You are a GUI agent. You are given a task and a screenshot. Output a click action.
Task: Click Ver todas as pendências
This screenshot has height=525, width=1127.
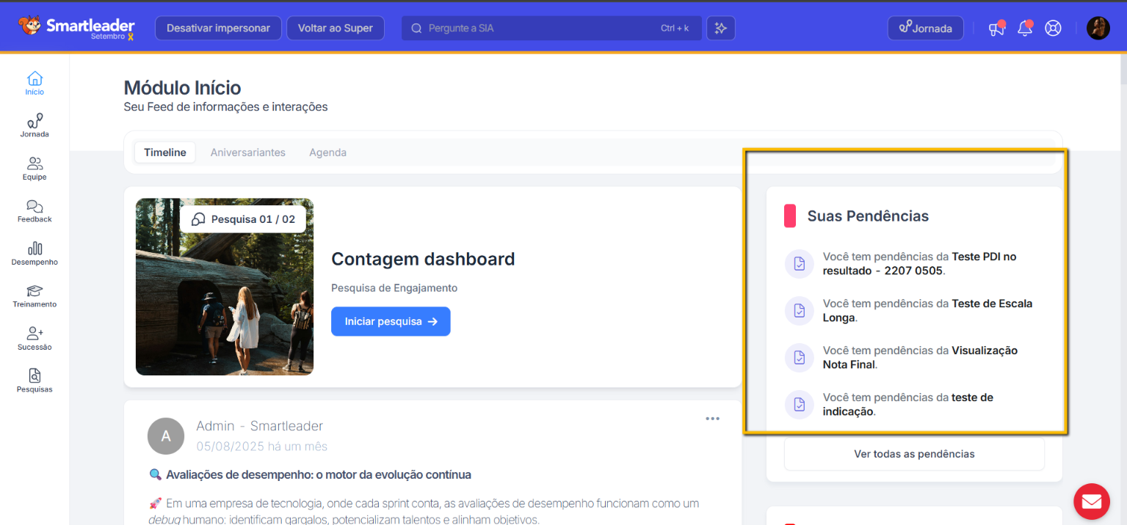(x=914, y=454)
